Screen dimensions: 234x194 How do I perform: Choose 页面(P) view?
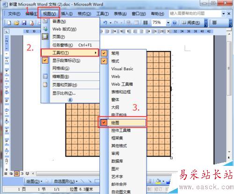(70, 37)
